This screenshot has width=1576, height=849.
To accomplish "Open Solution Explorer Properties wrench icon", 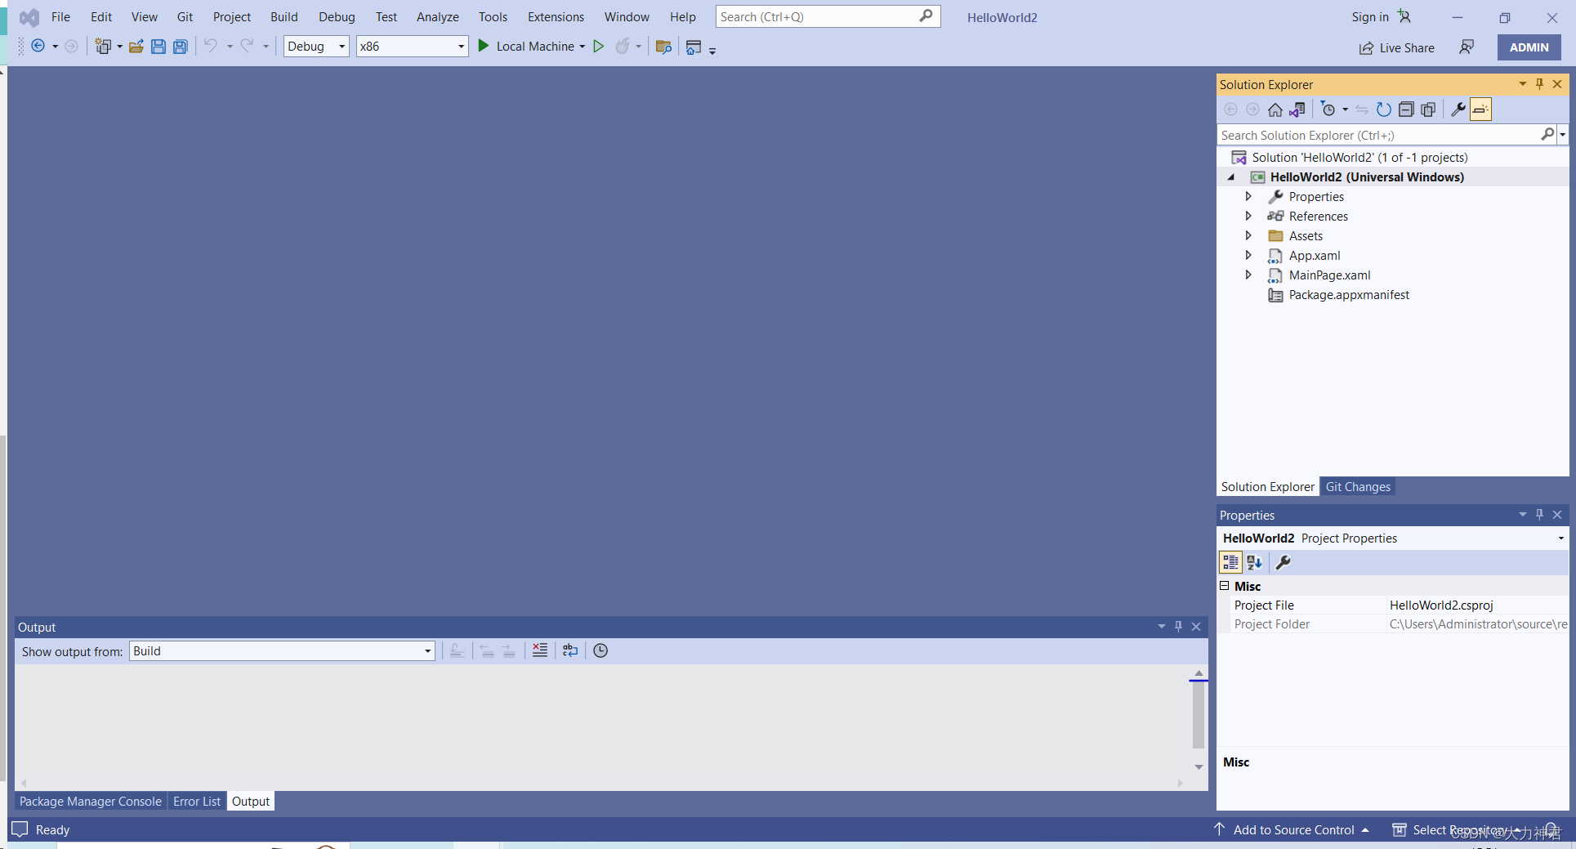I will pyautogui.click(x=1458, y=109).
